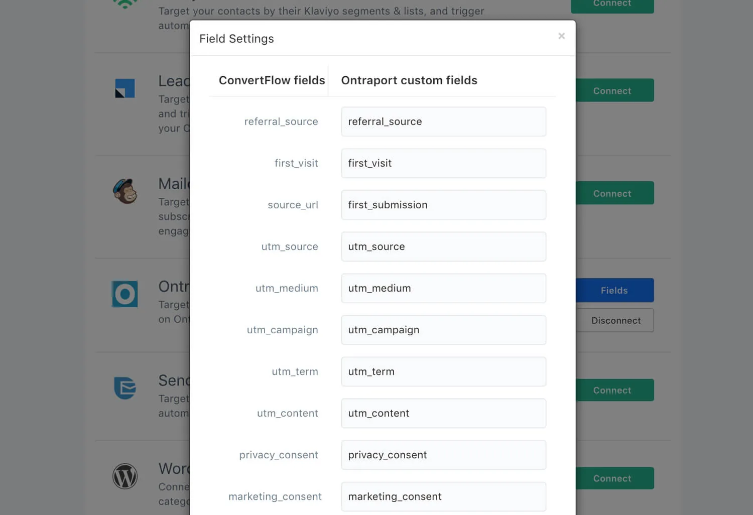Click the Ontraport custom fields header
The height and width of the screenshot is (515, 753).
[409, 80]
